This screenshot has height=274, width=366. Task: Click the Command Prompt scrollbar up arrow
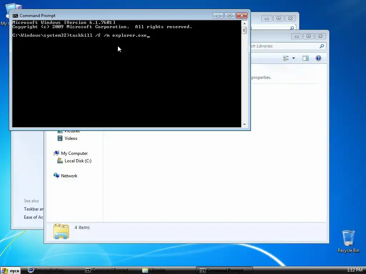(x=244, y=23)
